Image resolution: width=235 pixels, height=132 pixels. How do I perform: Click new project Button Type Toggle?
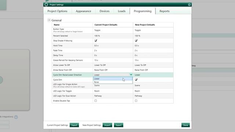138,30
